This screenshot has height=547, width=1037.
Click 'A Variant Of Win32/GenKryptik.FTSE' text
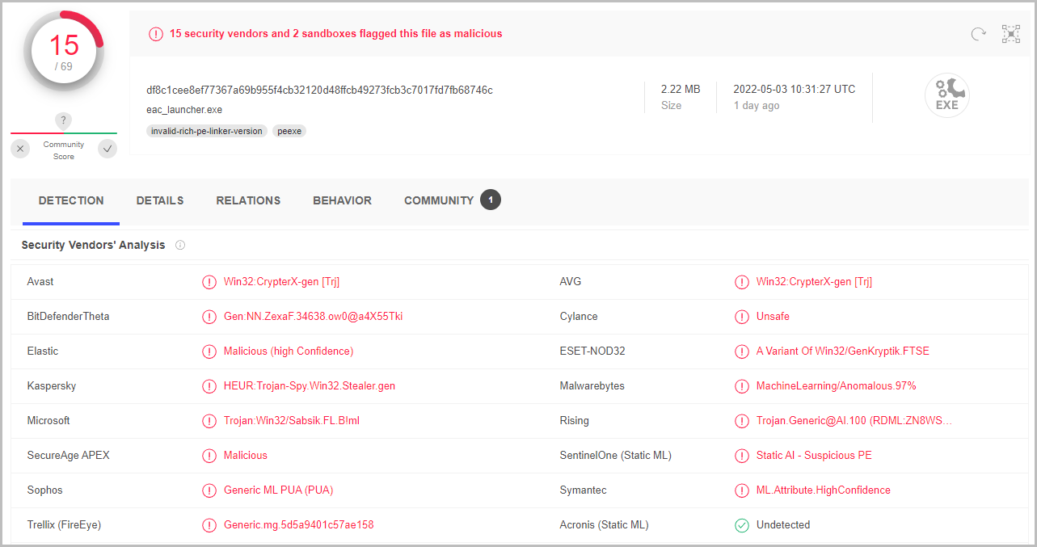point(843,351)
